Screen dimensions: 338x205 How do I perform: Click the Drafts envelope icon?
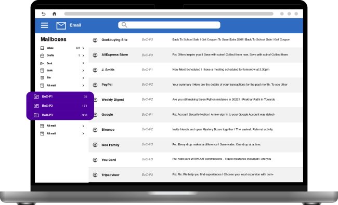tap(42, 56)
